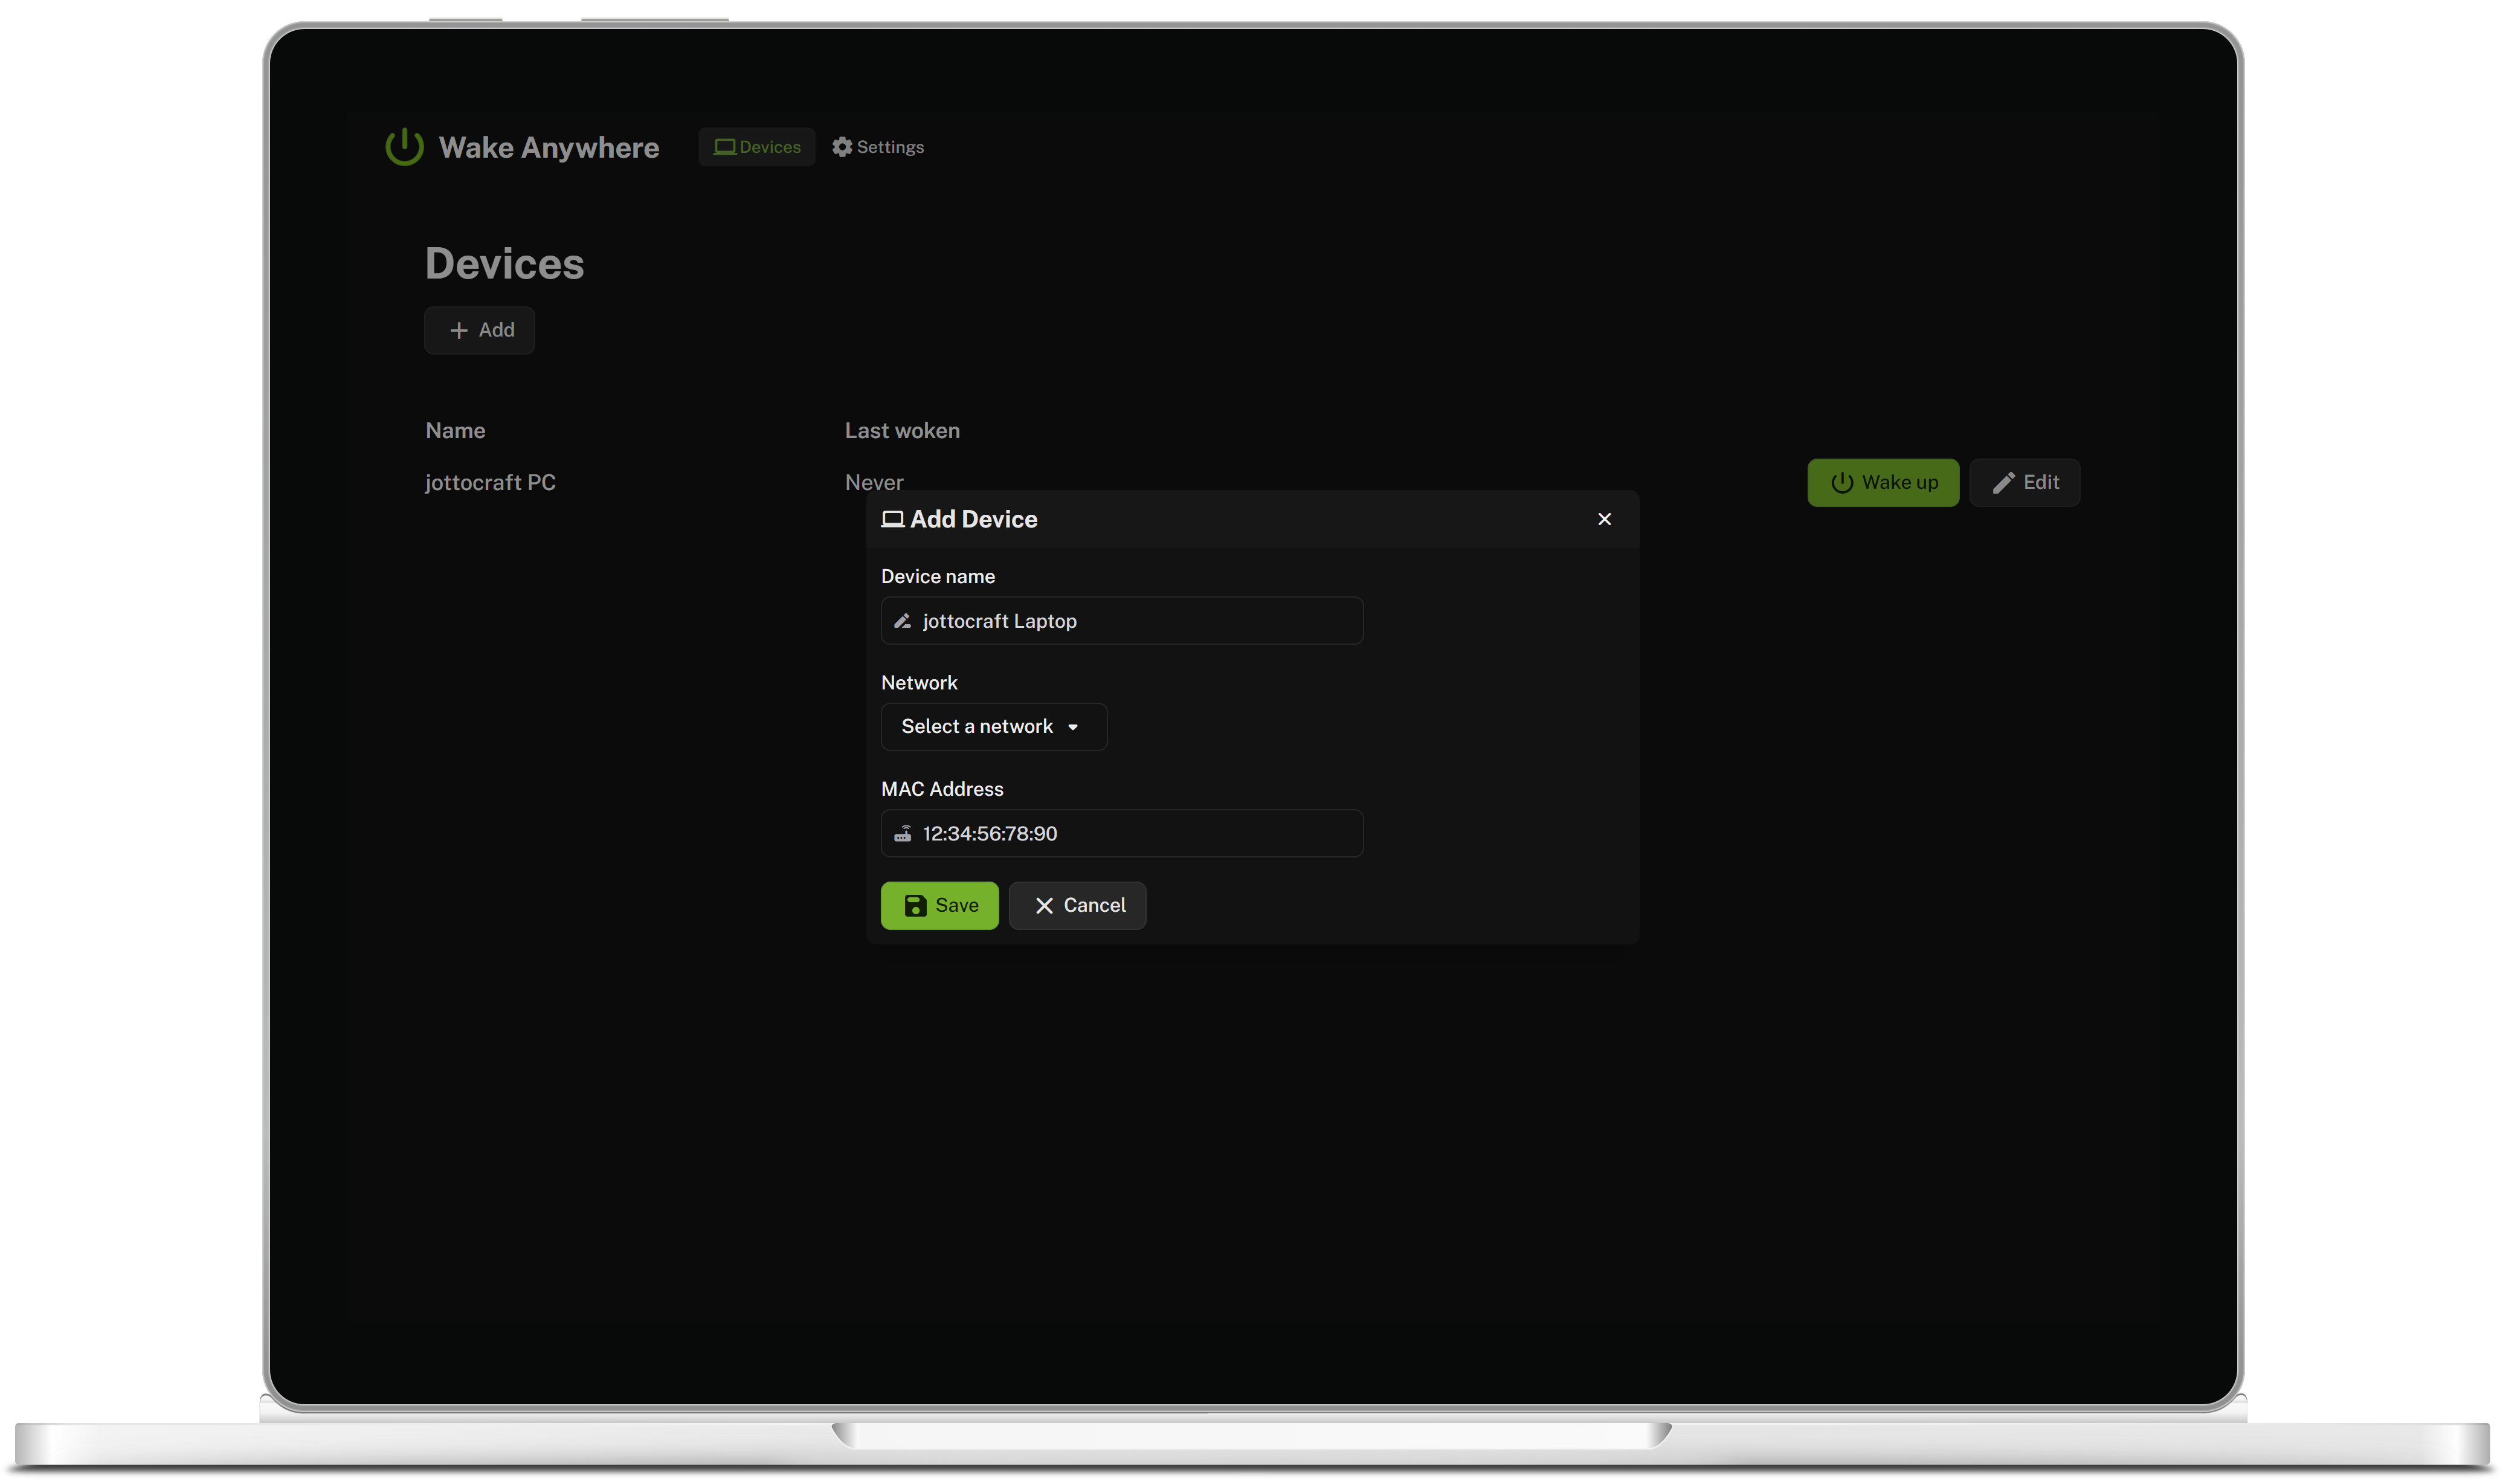Click the Wake Anywhere title
2503x1484 pixels.
(x=548, y=147)
